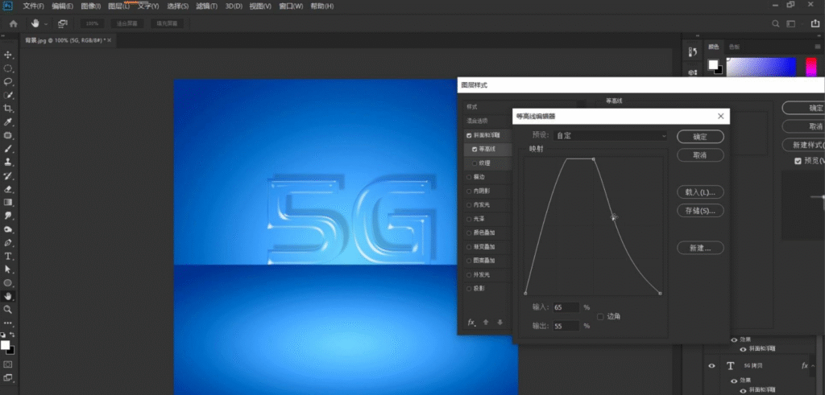Open the View (视图) menu

pyautogui.click(x=260, y=6)
